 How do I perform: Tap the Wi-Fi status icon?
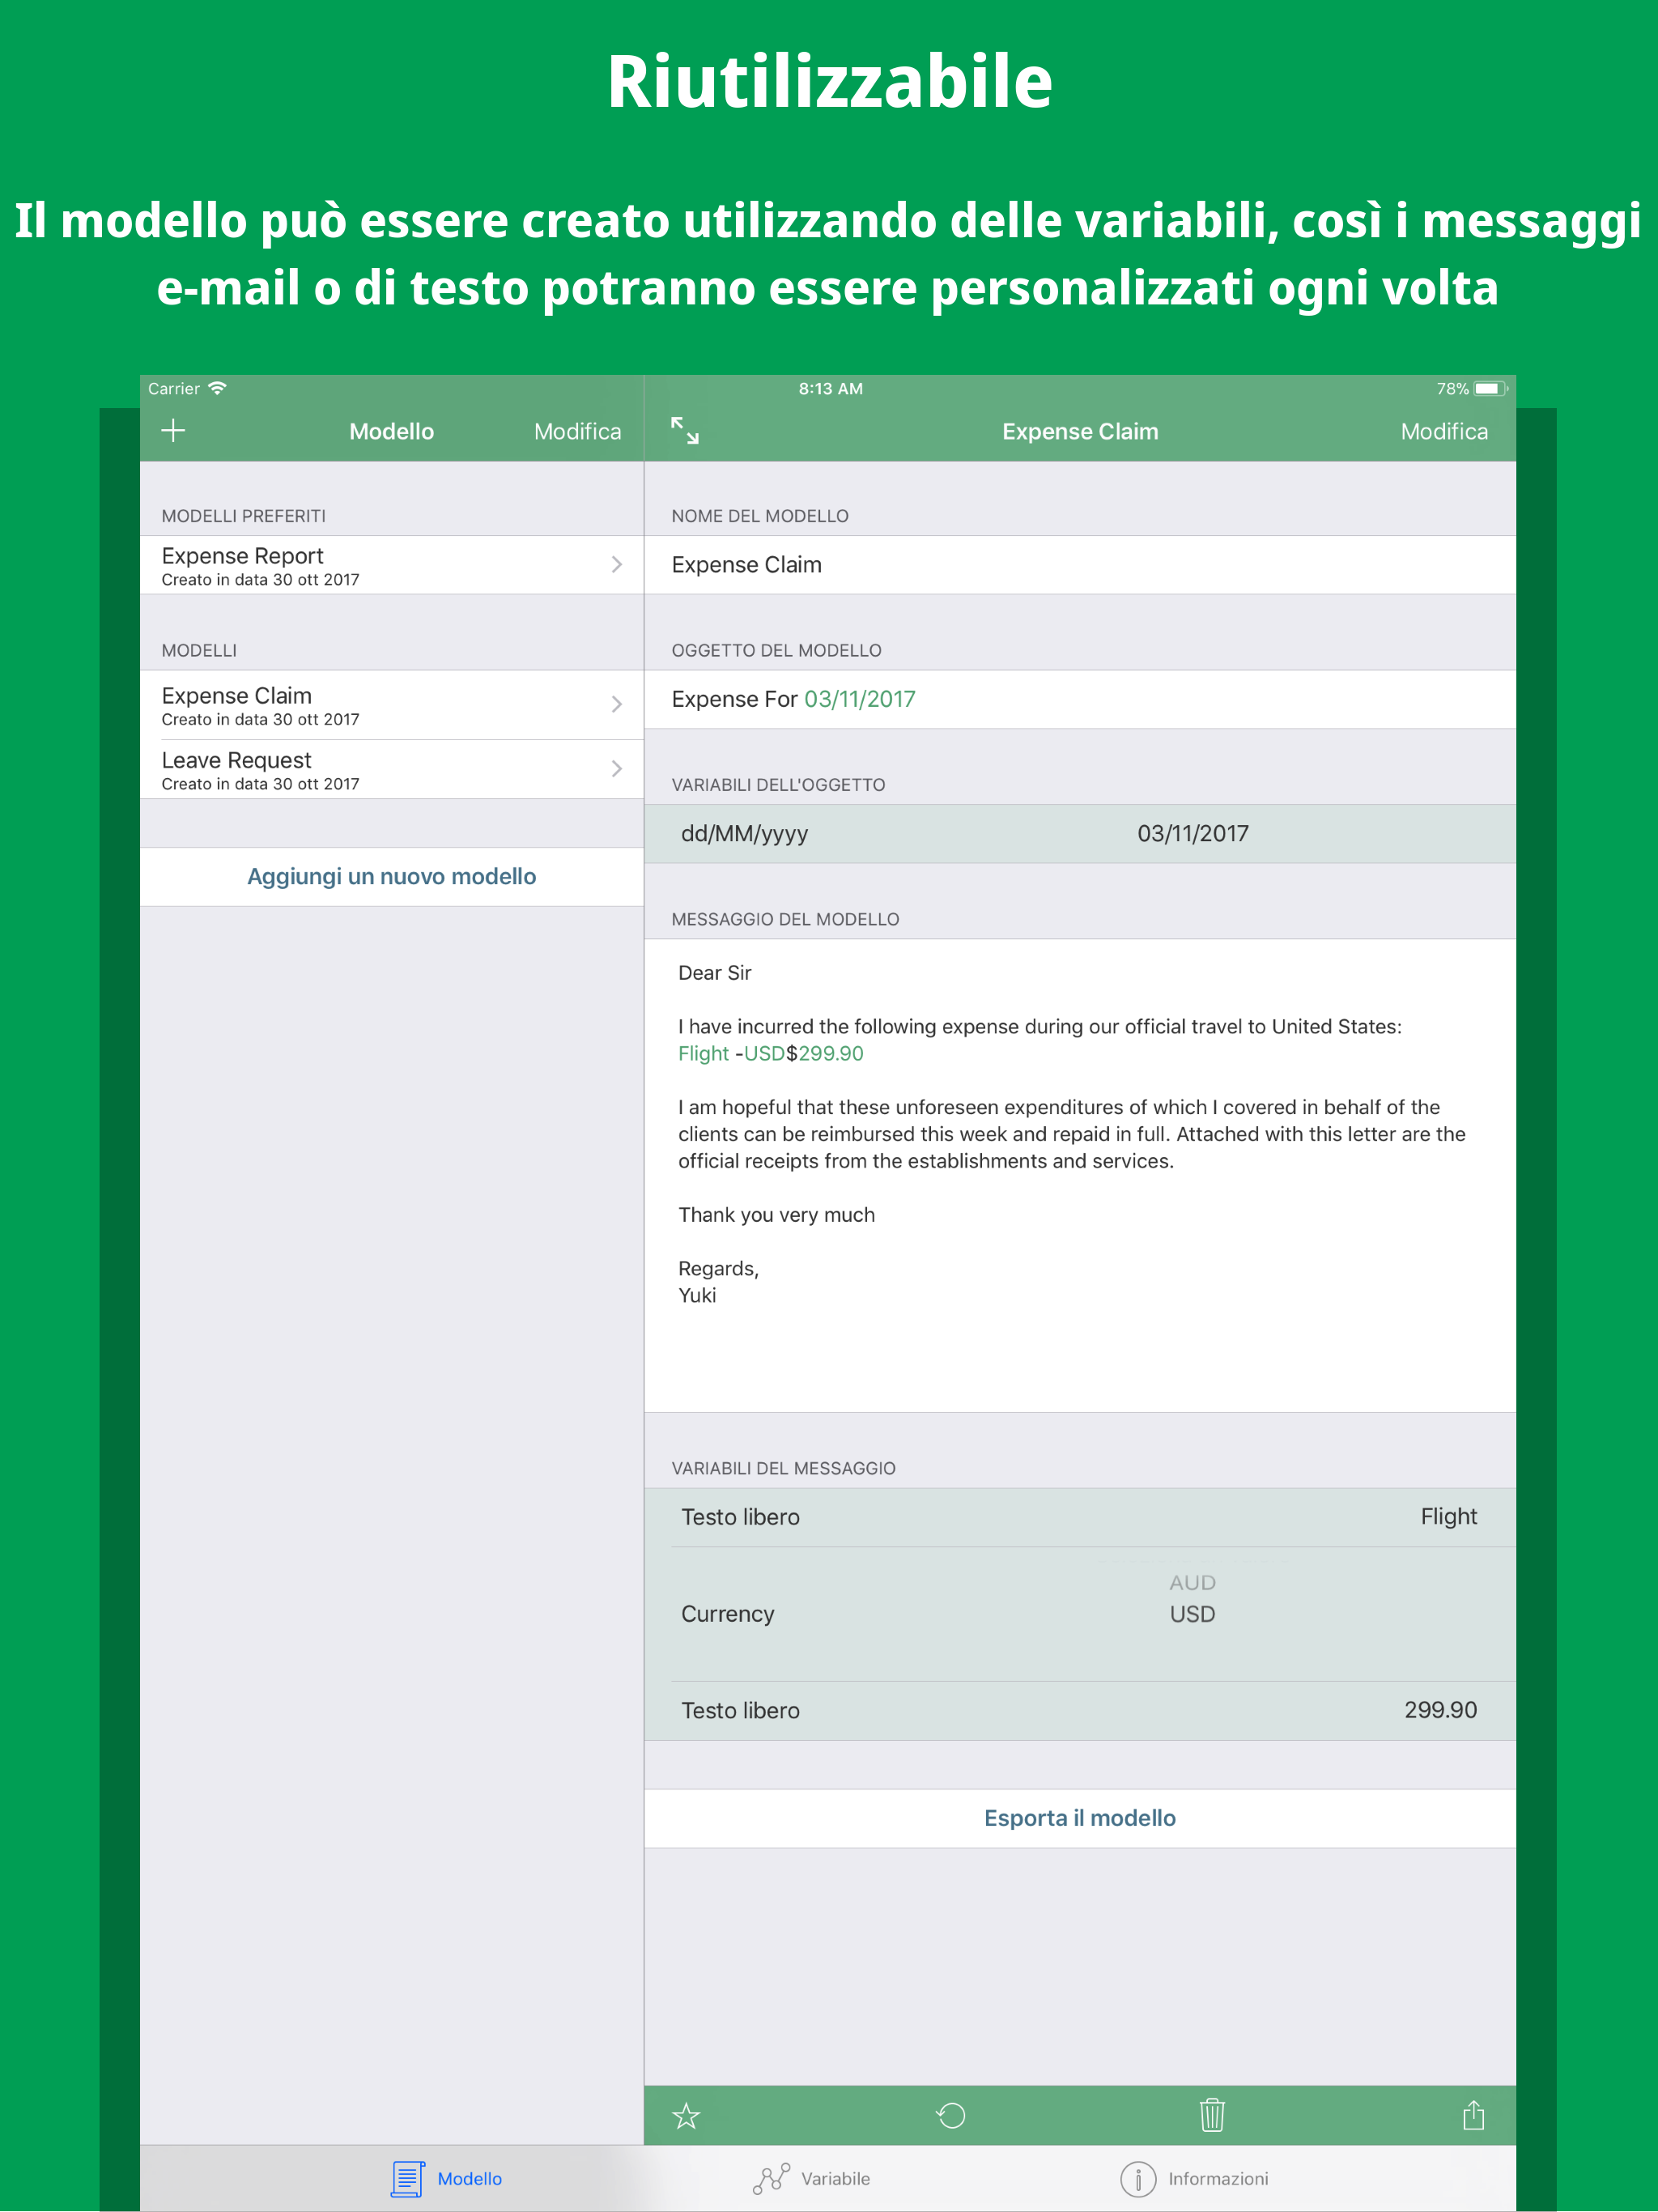217,388
